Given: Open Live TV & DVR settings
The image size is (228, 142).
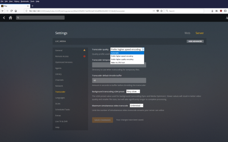Looking at the screenshot, I should click(x=61, y=122).
